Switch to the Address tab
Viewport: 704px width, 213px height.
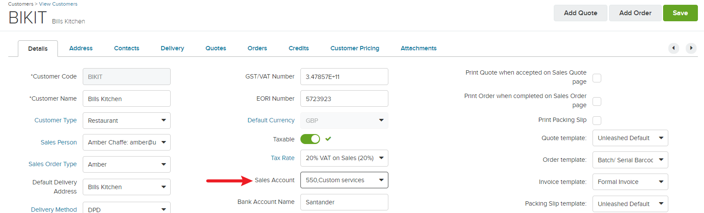81,48
